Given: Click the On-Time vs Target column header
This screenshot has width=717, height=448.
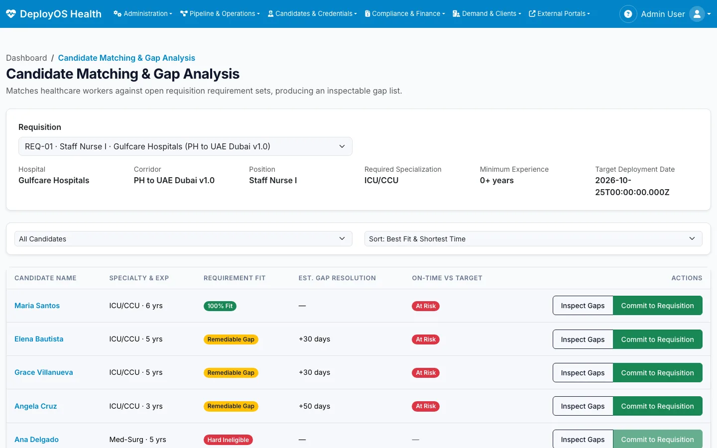Looking at the screenshot, I should pyautogui.click(x=447, y=278).
